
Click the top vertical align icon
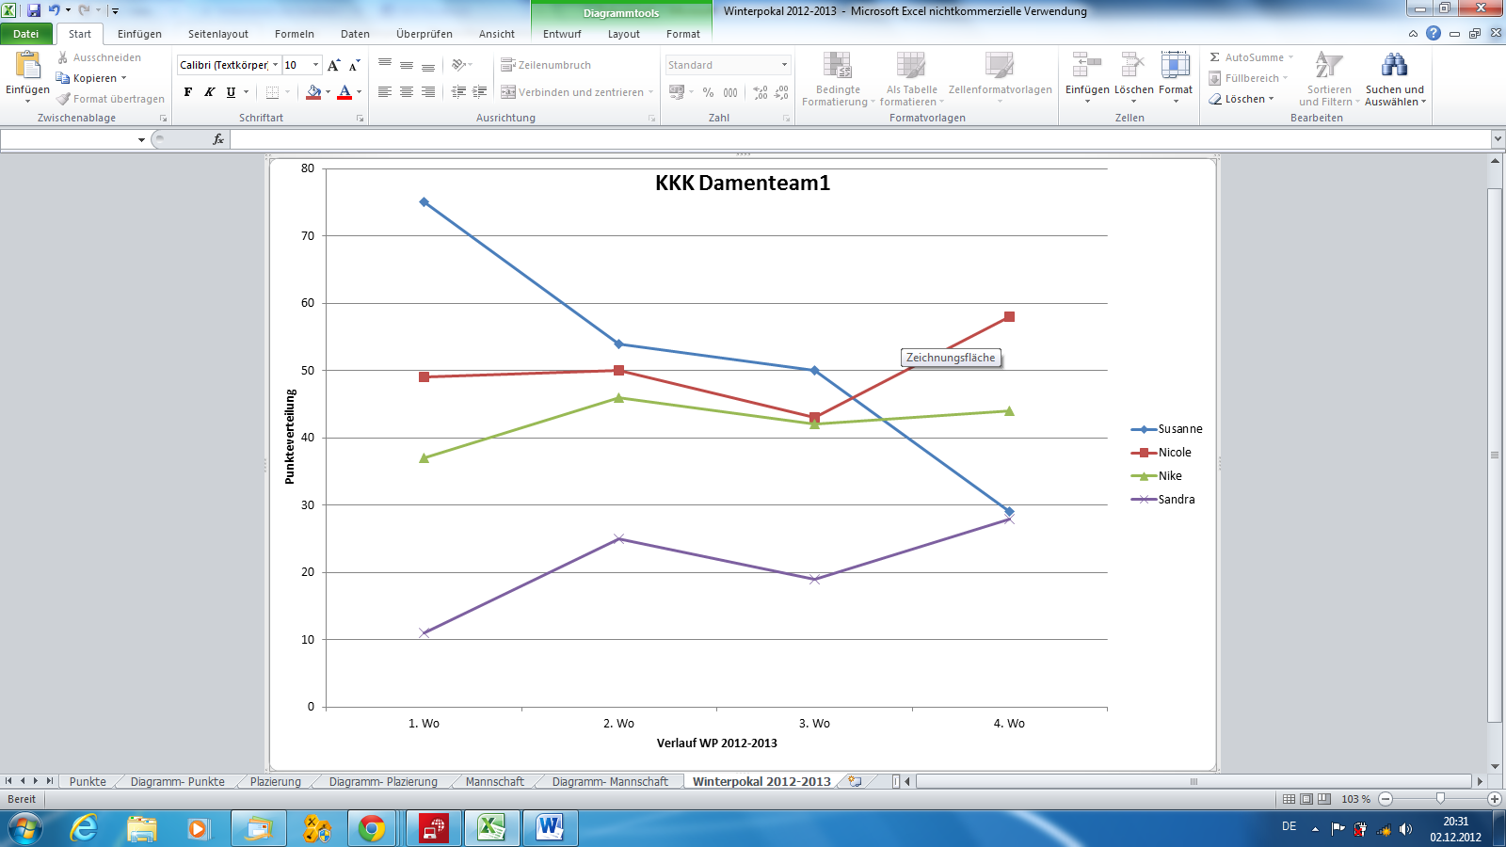385,65
